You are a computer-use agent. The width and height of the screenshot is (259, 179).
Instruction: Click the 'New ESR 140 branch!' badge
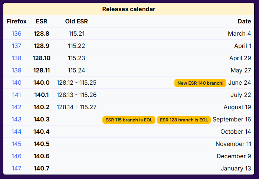point(200,83)
